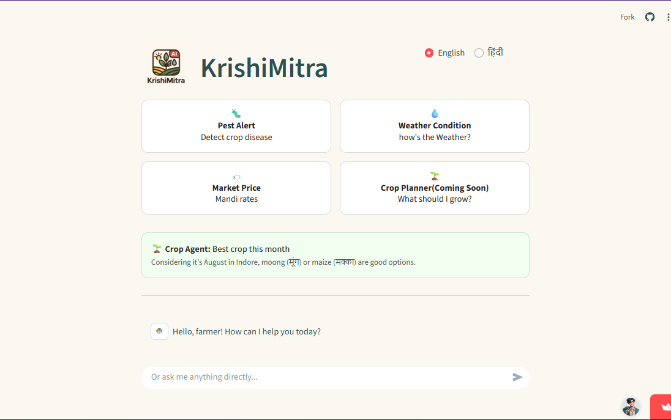Click the Crop Agent recommendation banner
This screenshot has height=420, width=671.
point(335,256)
